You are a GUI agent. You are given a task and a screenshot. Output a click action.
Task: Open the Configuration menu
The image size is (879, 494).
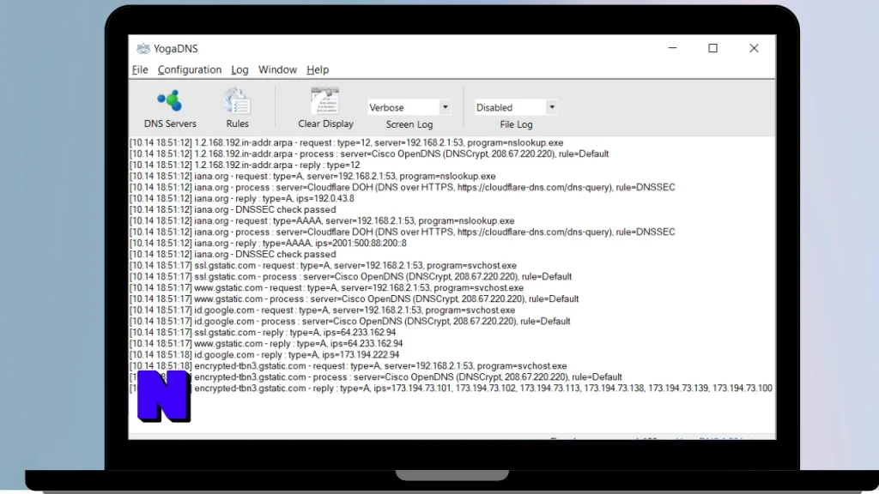click(x=190, y=70)
